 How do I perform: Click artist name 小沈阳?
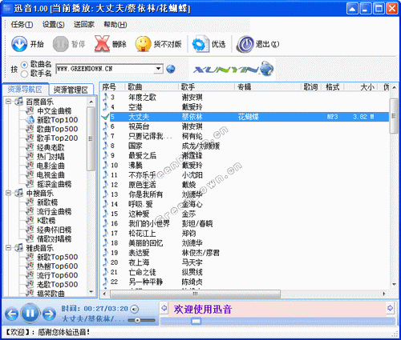(x=192, y=175)
